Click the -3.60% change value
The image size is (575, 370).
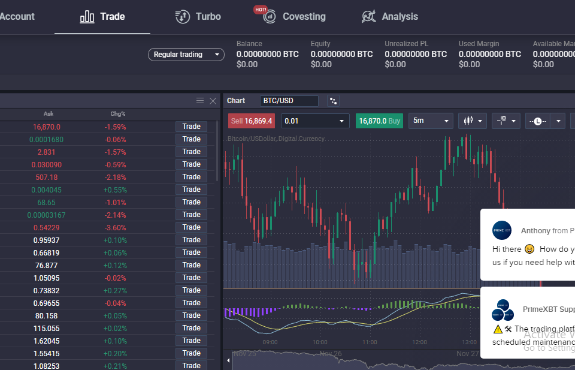(115, 228)
